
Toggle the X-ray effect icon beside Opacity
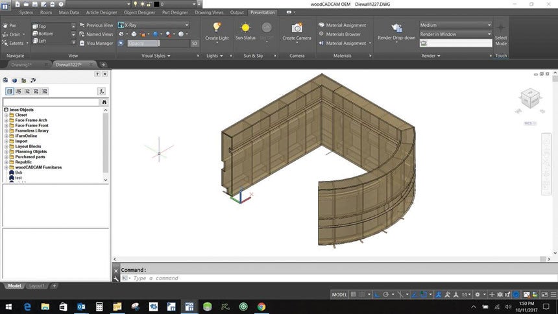[121, 43]
